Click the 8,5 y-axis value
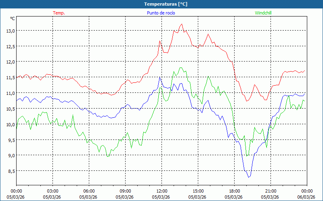Viewport: 323px width, 201px height. point(10,171)
